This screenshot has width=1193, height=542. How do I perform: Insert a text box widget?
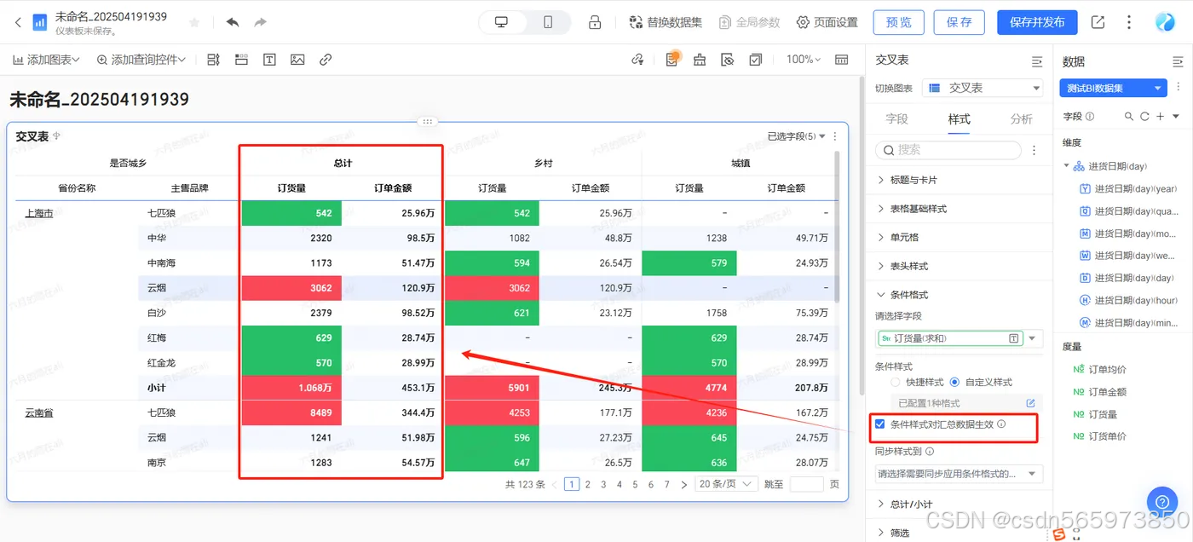(269, 60)
